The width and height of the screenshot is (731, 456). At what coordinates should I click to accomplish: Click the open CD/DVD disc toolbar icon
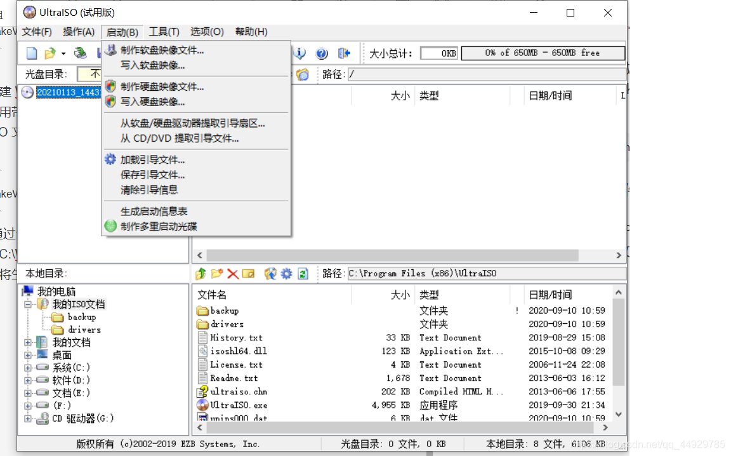click(80, 53)
